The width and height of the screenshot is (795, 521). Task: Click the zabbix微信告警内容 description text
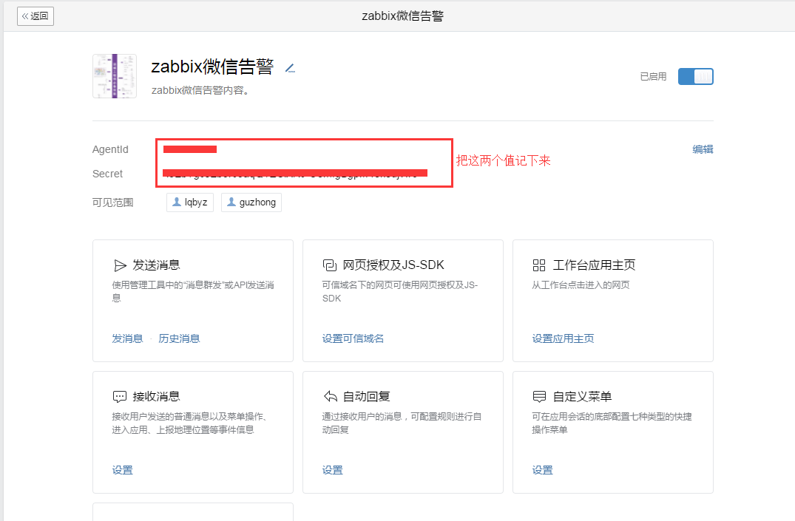[200, 90]
